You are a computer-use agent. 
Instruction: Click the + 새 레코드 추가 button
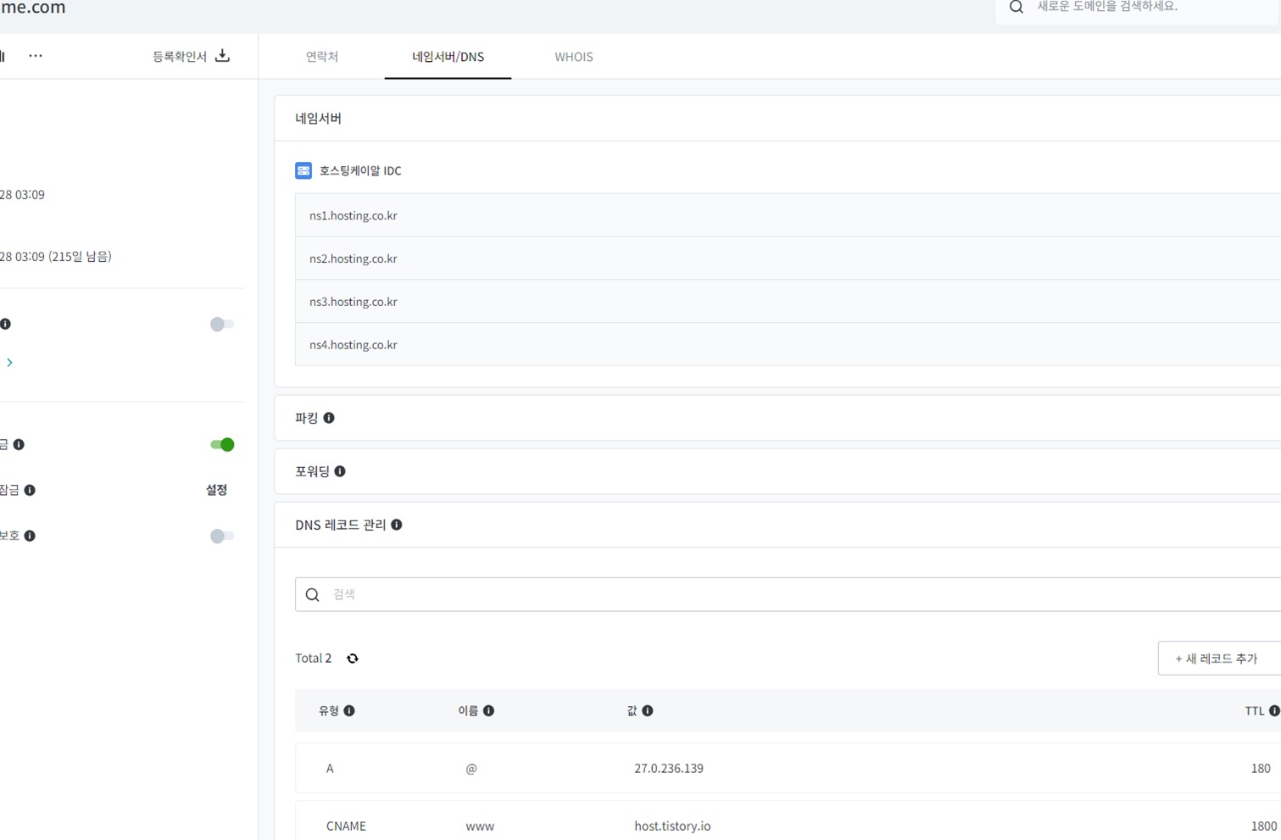tap(1219, 659)
